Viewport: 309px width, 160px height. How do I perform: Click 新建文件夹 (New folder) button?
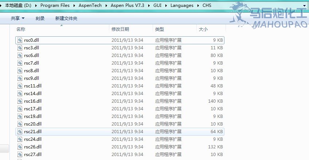(66, 18)
